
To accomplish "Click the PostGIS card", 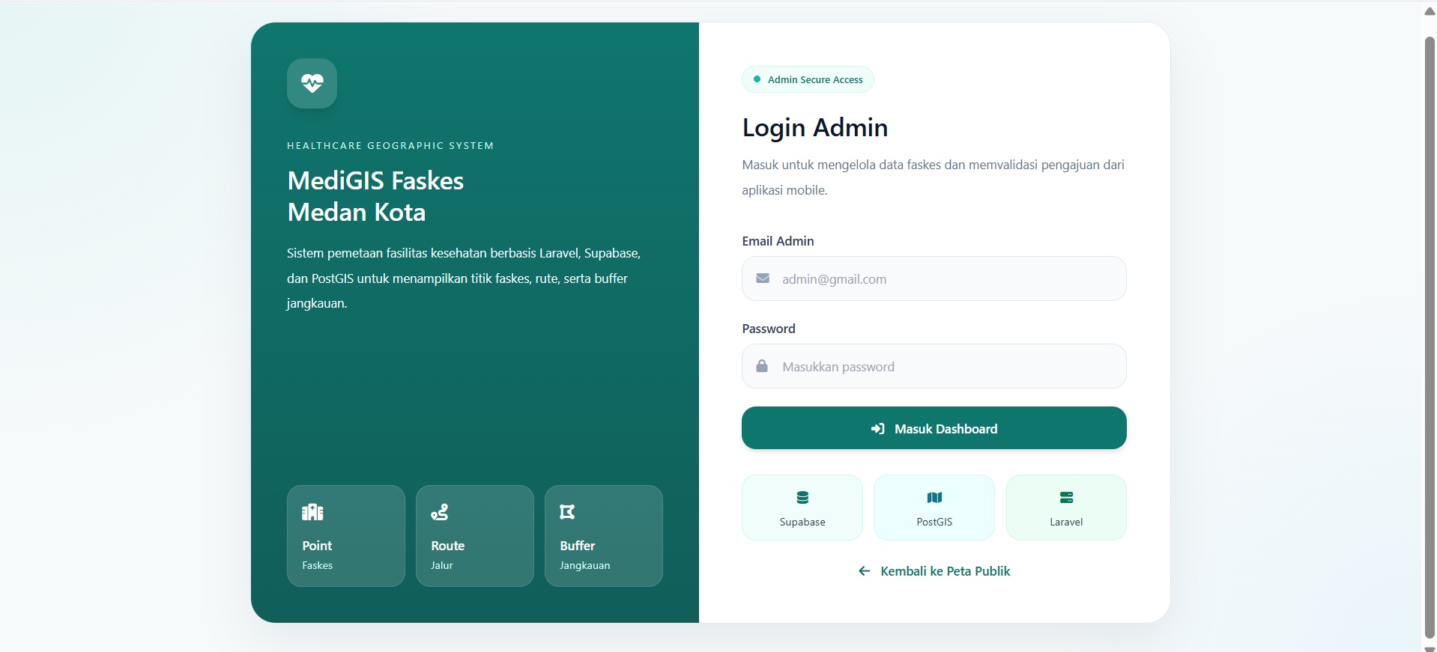I will point(934,508).
